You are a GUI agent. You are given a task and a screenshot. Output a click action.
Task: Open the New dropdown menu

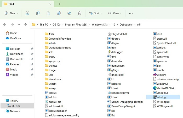click(11, 13)
